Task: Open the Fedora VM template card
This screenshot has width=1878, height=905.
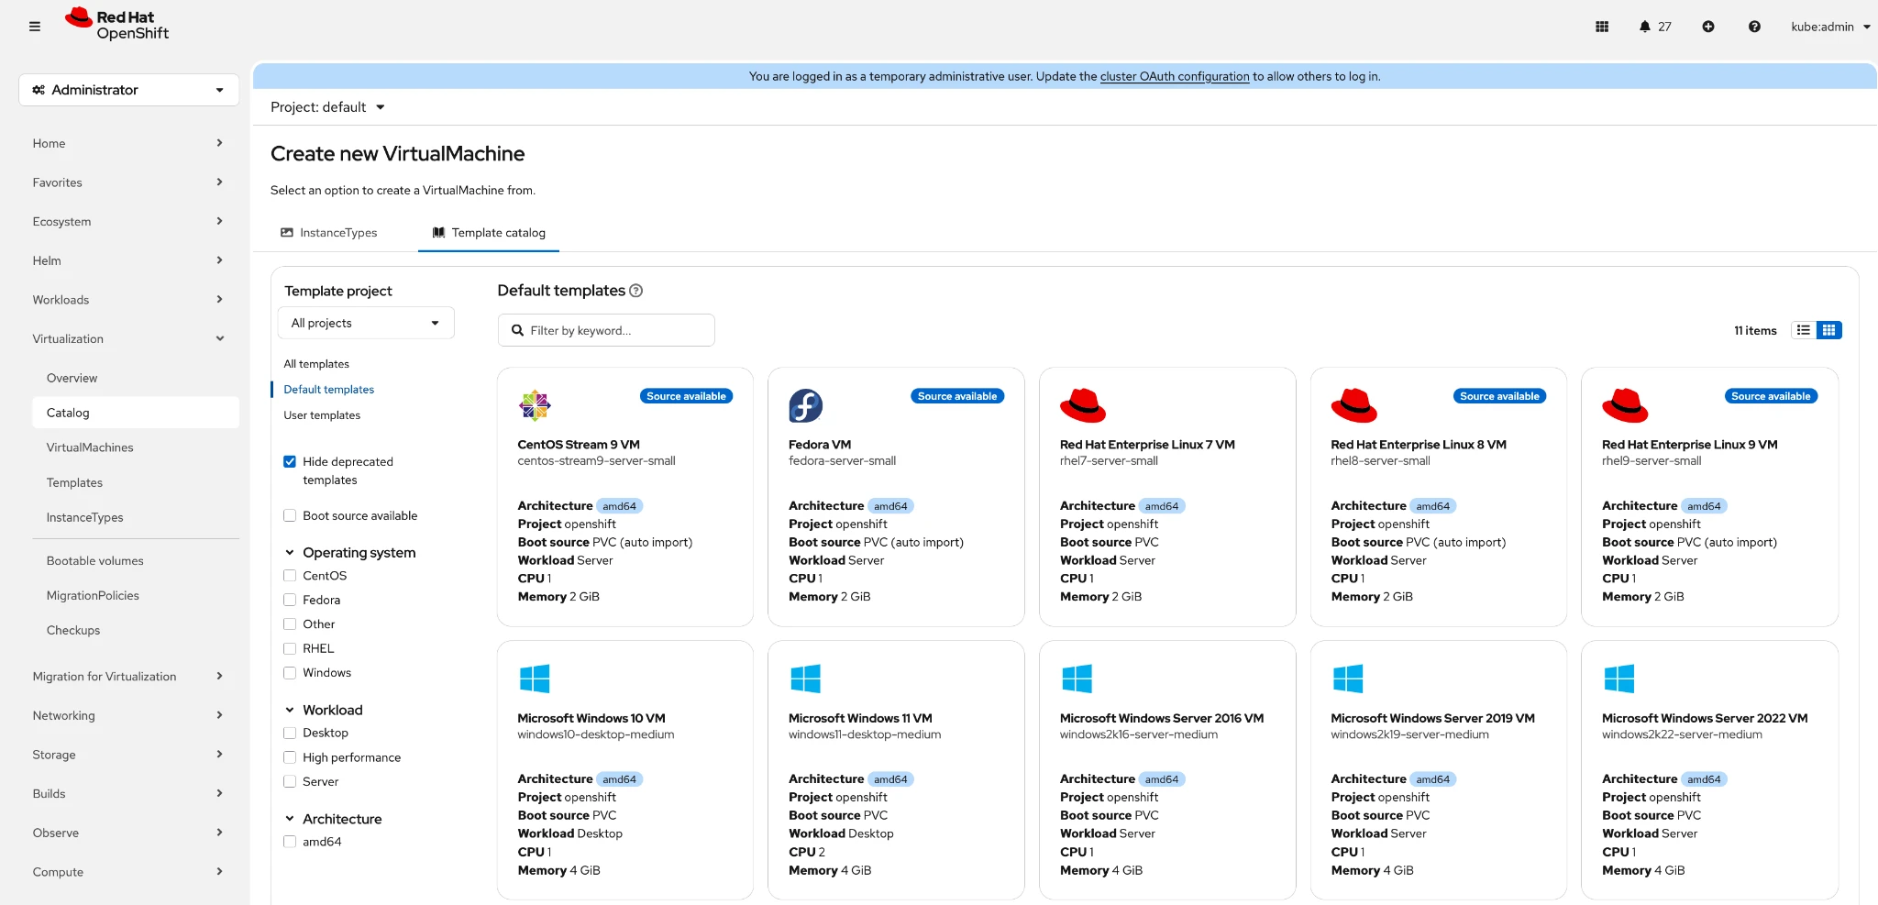Action: pyautogui.click(x=896, y=497)
